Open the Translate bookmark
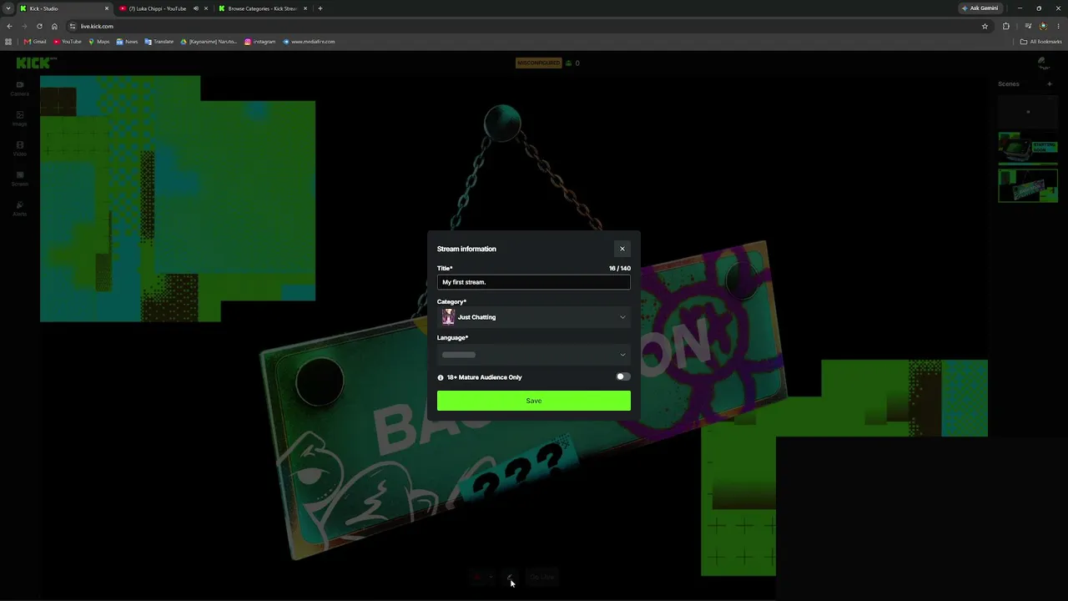The width and height of the screenshot is (1068, 601). [x=159, y=42]
